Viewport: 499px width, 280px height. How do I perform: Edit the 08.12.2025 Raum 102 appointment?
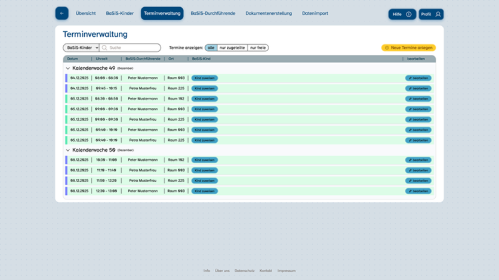click(x=418, y=160)
